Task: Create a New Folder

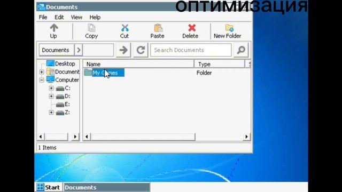Action: point(227,31)
